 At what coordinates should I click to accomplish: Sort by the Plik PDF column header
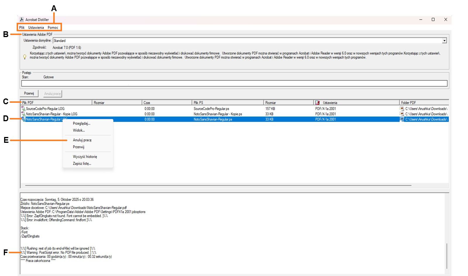pyautogui.click(x=56, y=103)
